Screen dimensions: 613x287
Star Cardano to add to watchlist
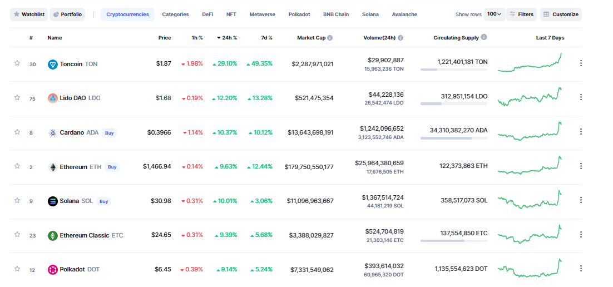(x=17, y=132)
